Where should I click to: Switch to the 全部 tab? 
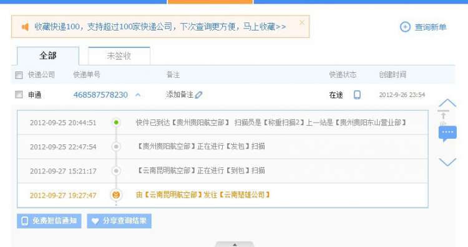click(48, 56)
